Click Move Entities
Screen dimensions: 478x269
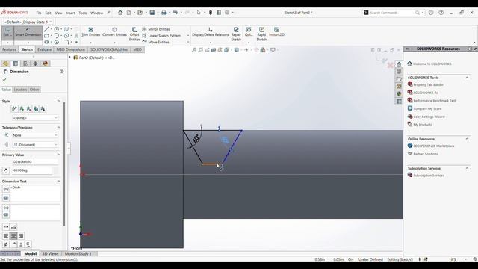(x=155, y=42)
